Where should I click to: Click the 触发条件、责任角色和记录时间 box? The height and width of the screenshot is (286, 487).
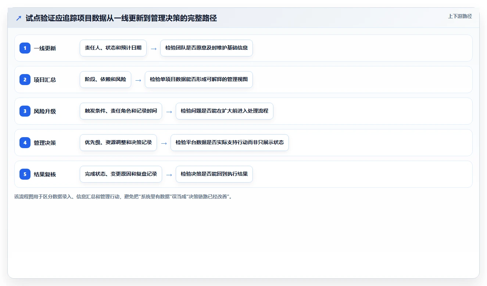click(x=121, y=111)
